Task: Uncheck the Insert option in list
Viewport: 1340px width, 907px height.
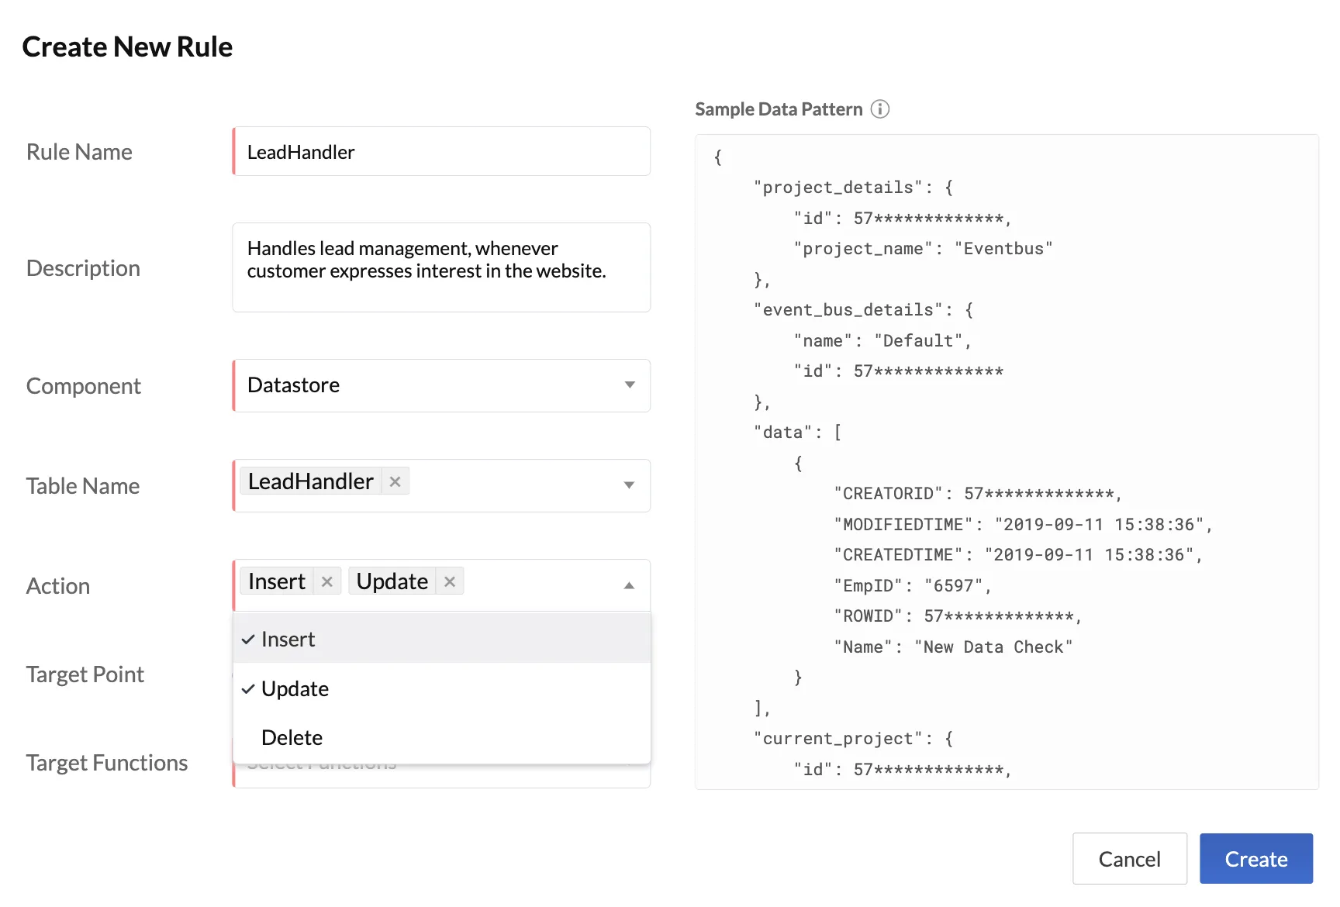Action: click(x=441, y=639)
